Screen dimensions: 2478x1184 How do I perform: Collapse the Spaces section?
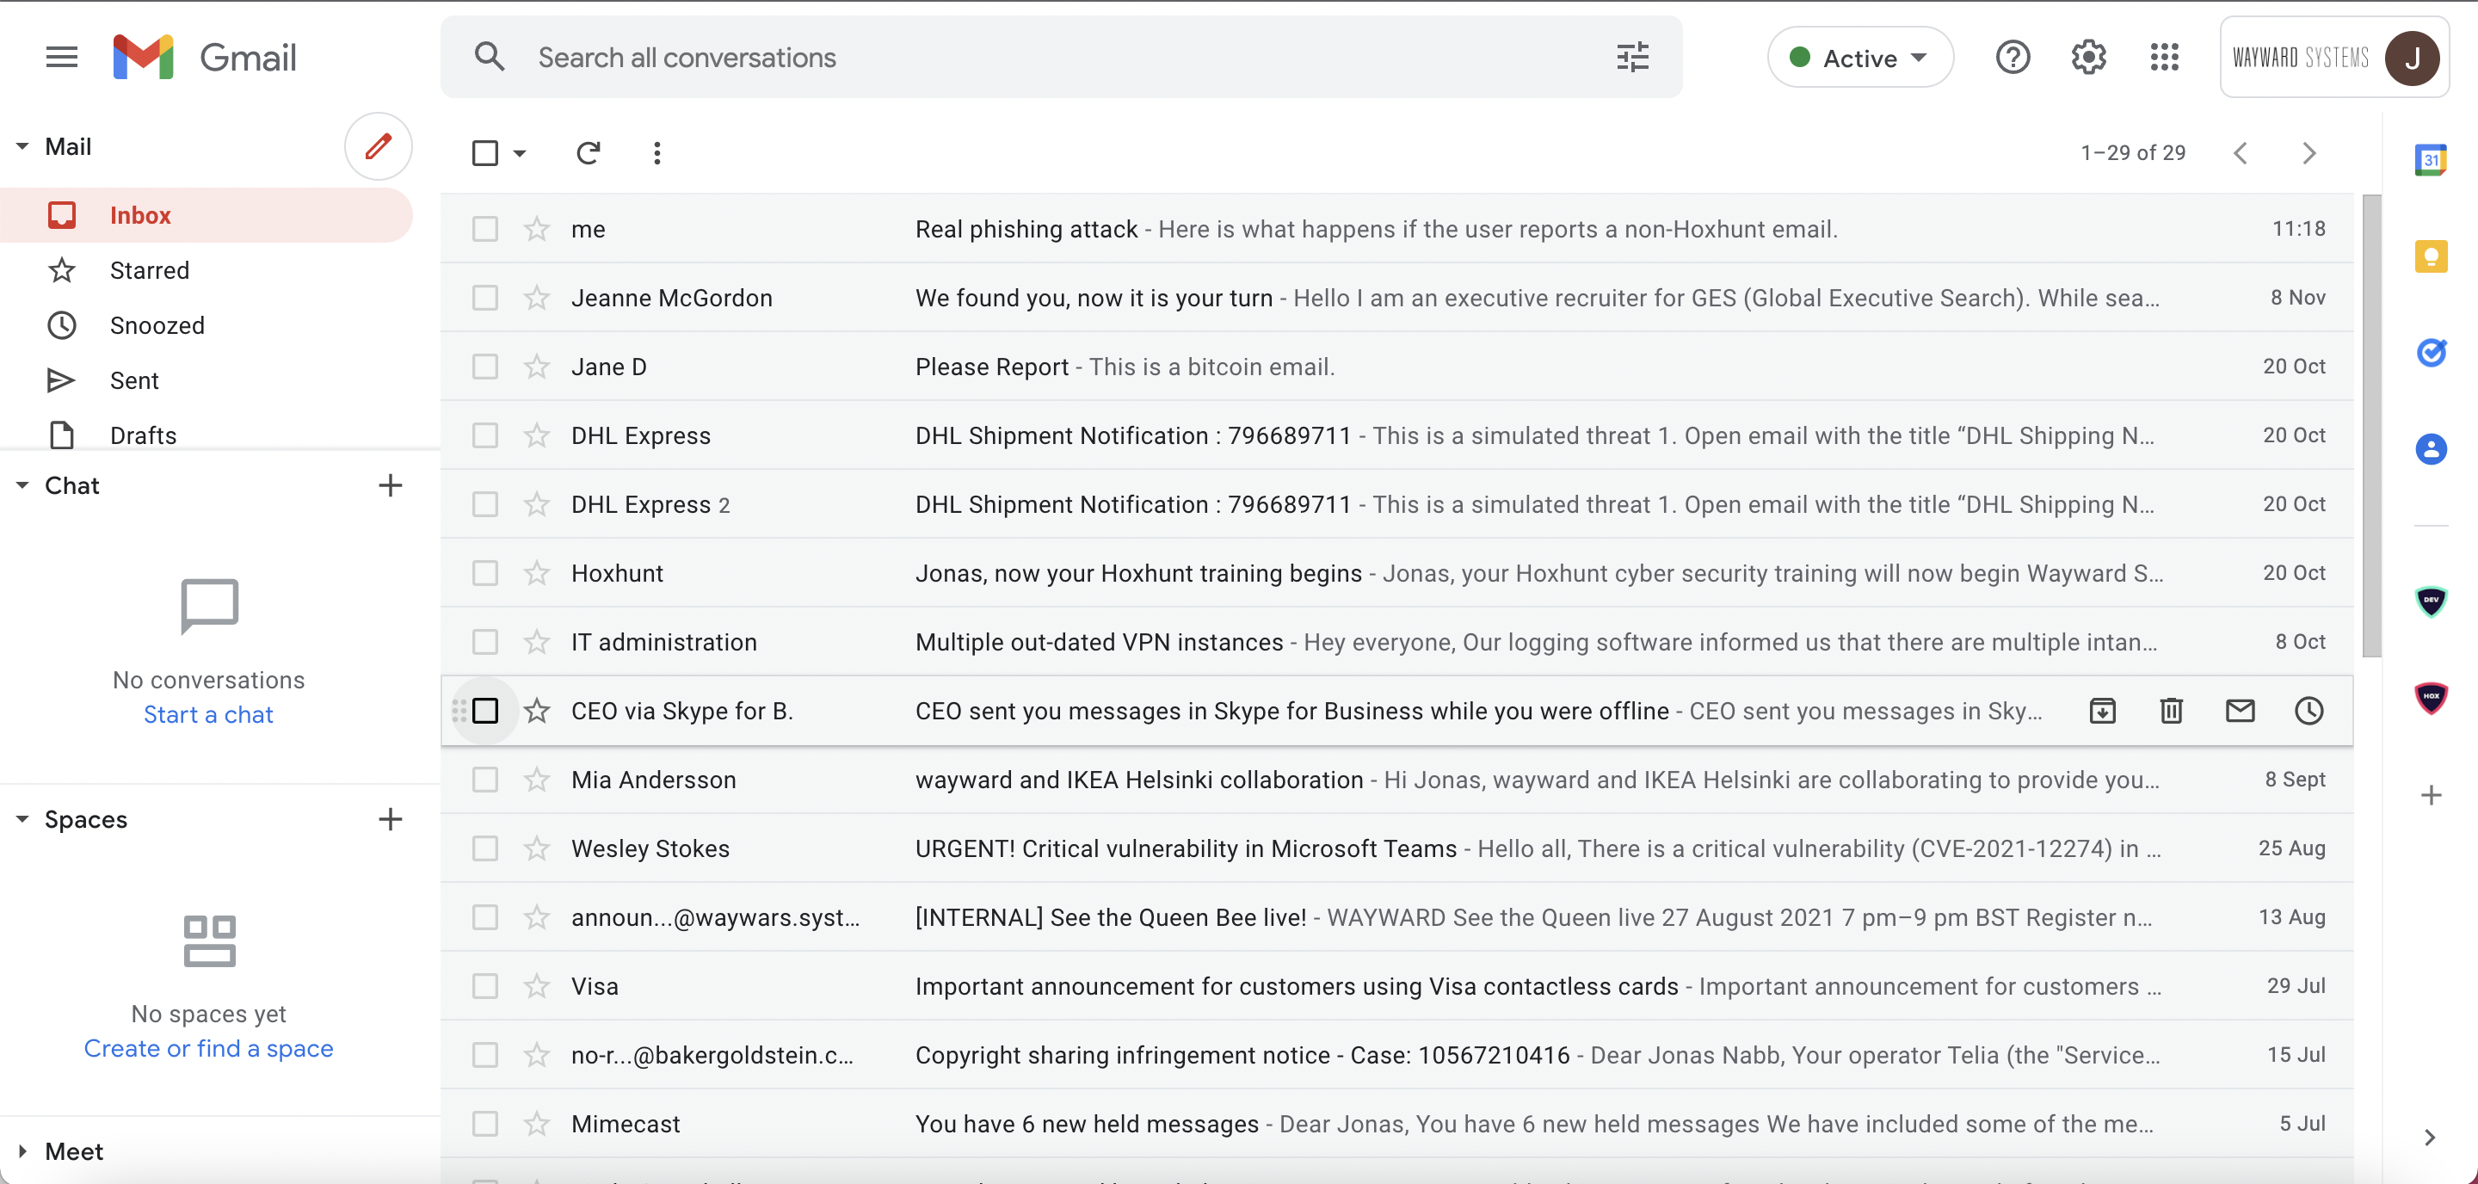click(22, 818)
